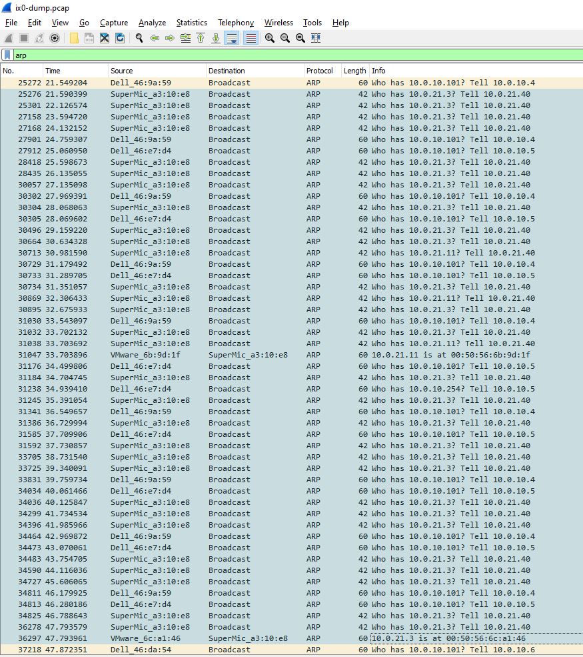The width and height of the screenshot is (583, 657).
Task: Sort by the Info column header
Action: (476, 71)
